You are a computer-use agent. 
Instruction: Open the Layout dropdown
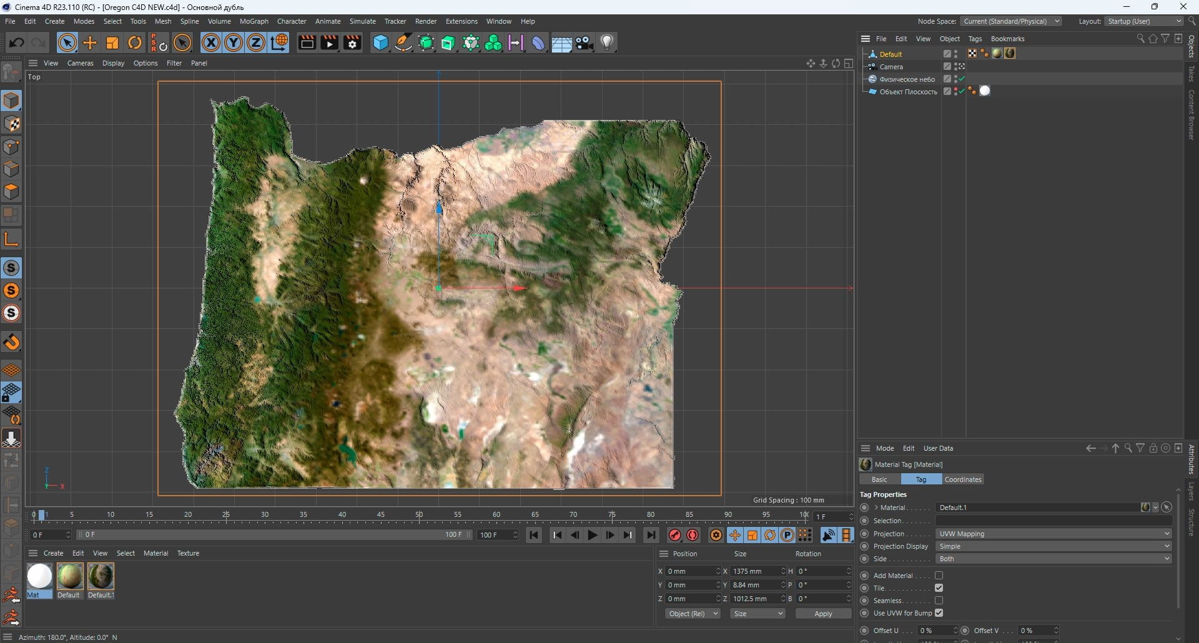coord(1144,21)
